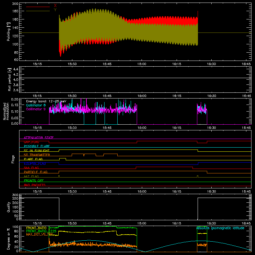The width and height of the screenshot is (255, 255).
Task: Click the 15:45 time label under the Flags plot
Action: pyautogui.click(x=107, y=192)
